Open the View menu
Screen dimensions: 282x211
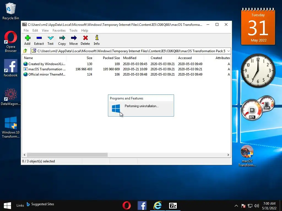point(45,30)
